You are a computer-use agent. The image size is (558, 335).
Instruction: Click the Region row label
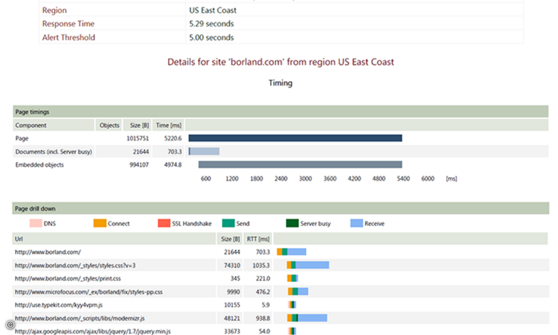coord(54,10)
